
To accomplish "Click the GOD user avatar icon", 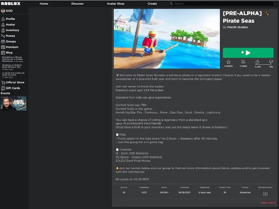I will coord(3,11).
